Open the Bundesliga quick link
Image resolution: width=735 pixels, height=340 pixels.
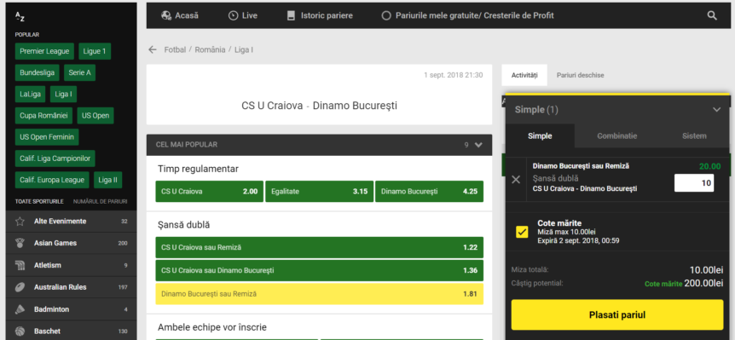click(37, 72)
